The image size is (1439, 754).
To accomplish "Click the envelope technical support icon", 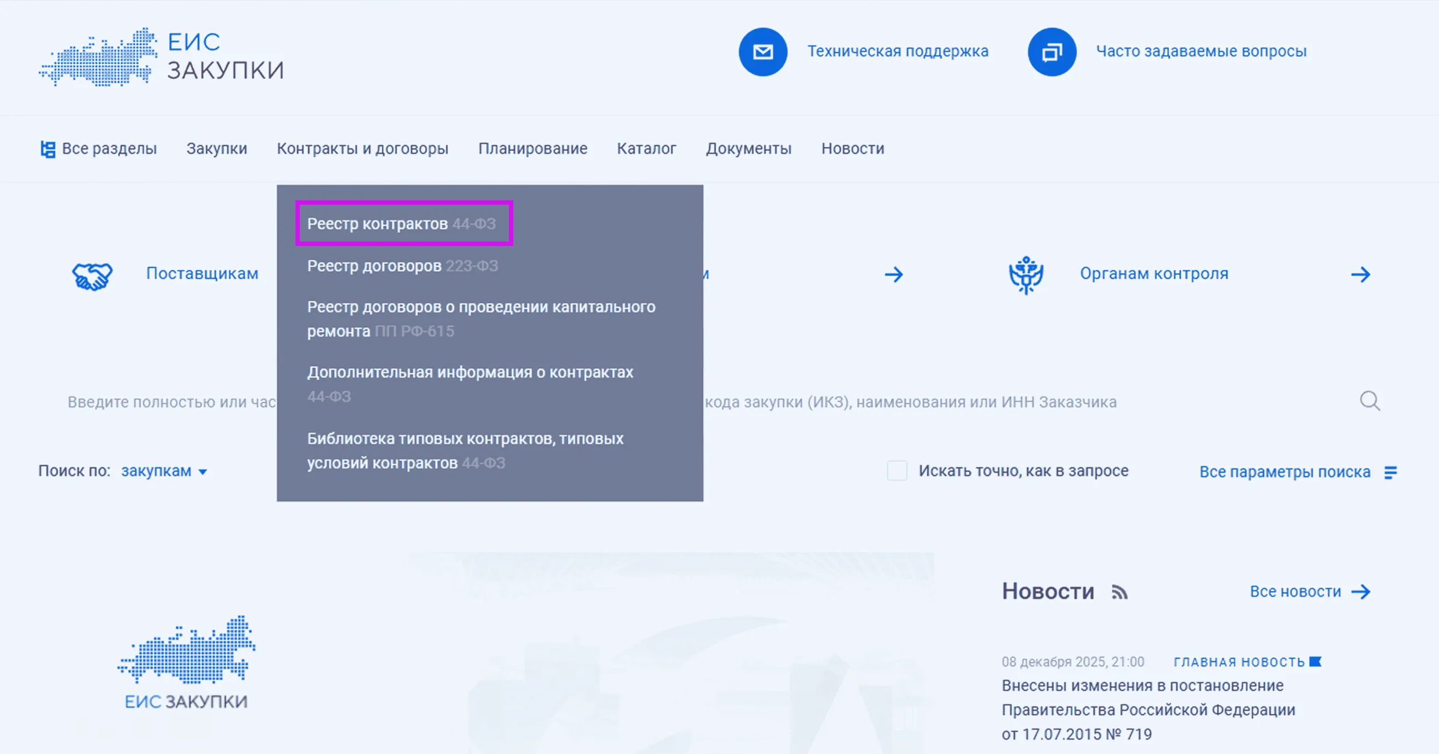I will pyautogui.click(x=763, y=52).
